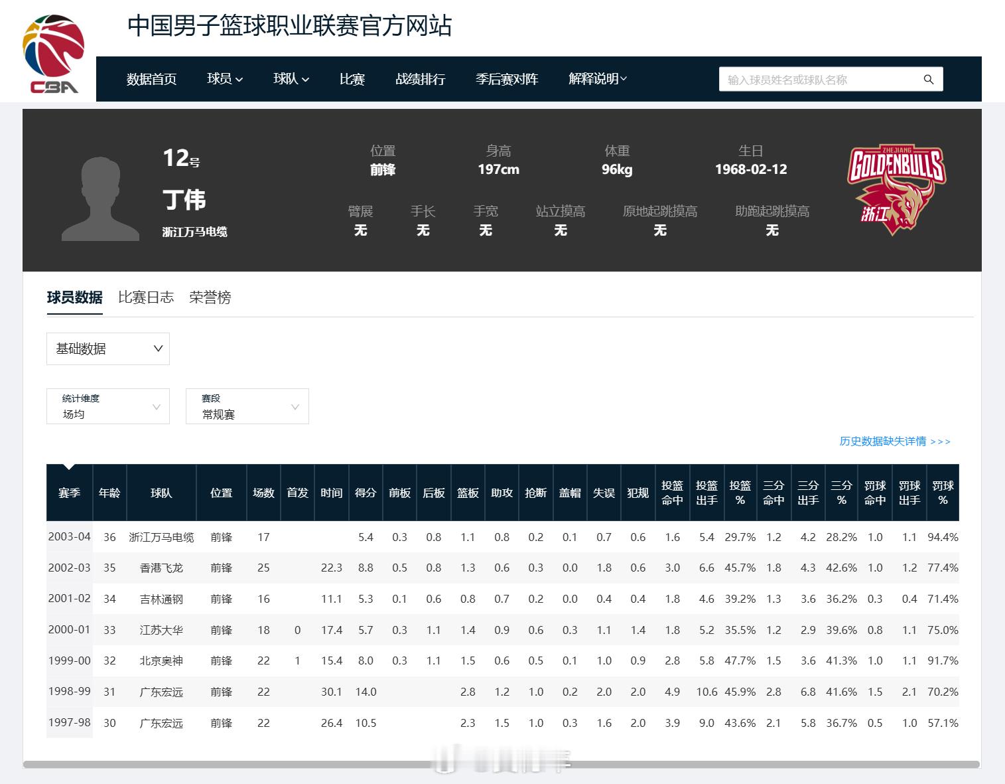
Task: Click the Zhejiang Golden Bulls team logo
Action: click(896, 190)
